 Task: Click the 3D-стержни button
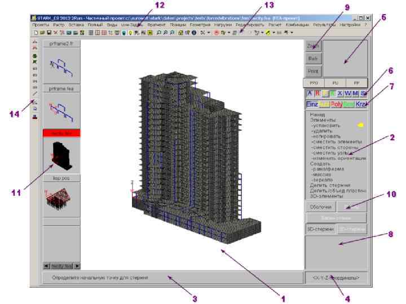point(321,229)
